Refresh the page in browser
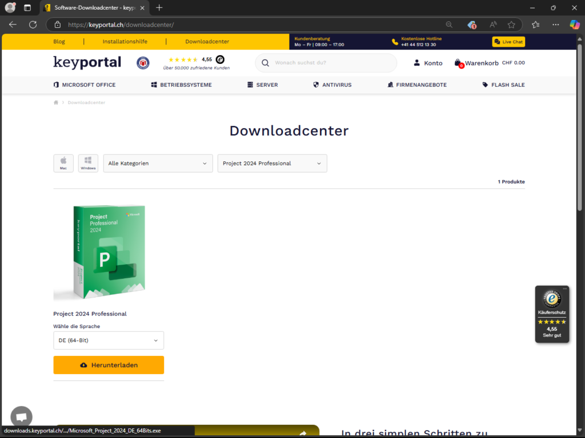Image resolution: width=585 pixels, height=438 pixels. coord(33,25)
